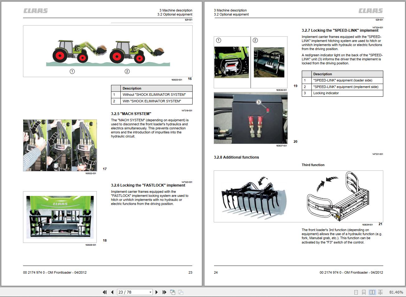Click the MACH SYSTEM photo figure 17
The width and height of the screenshot is (406, 297).
(x=60, y=145)
